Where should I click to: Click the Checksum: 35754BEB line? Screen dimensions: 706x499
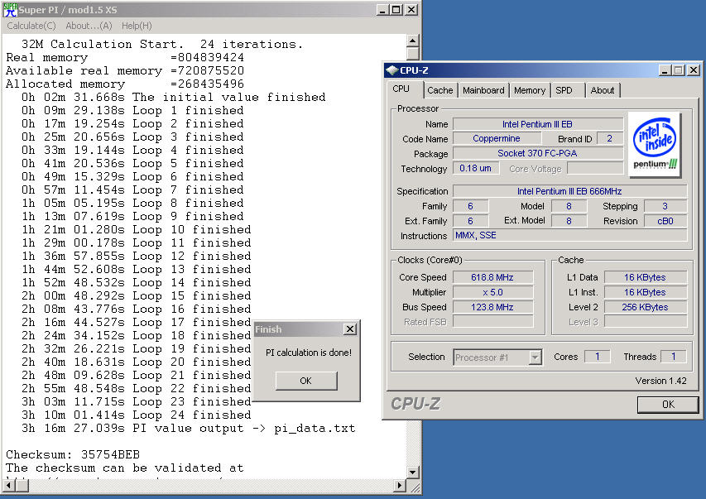[x=73, y=454]
